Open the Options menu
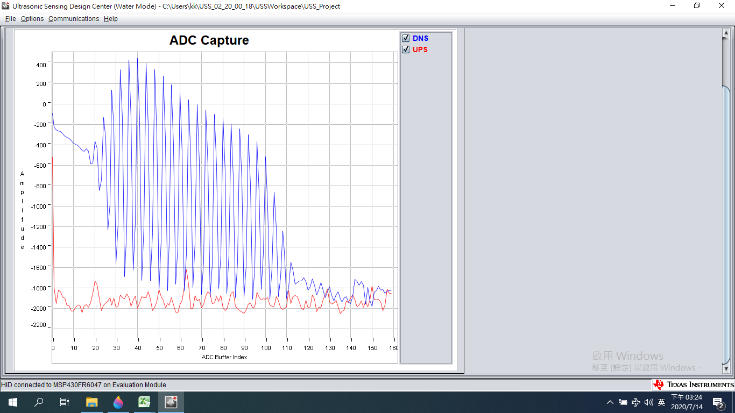735x413 pixels. (x=32, y=19)
